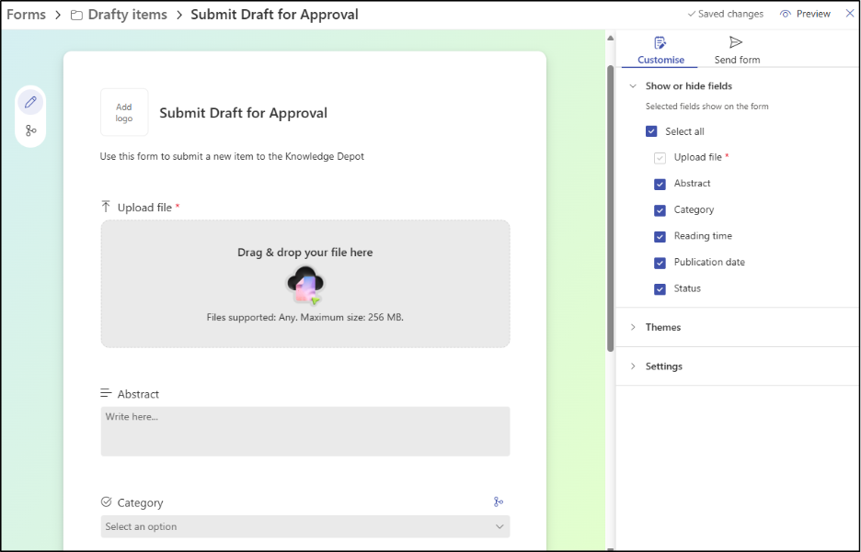Image resolution: width=861 pixels, height=552 pixels.
Task: Uncheck the Abstract field checkbox
Action: 660,184
